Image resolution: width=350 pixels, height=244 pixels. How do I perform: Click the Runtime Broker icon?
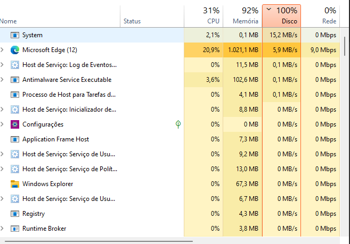point(15,229)
